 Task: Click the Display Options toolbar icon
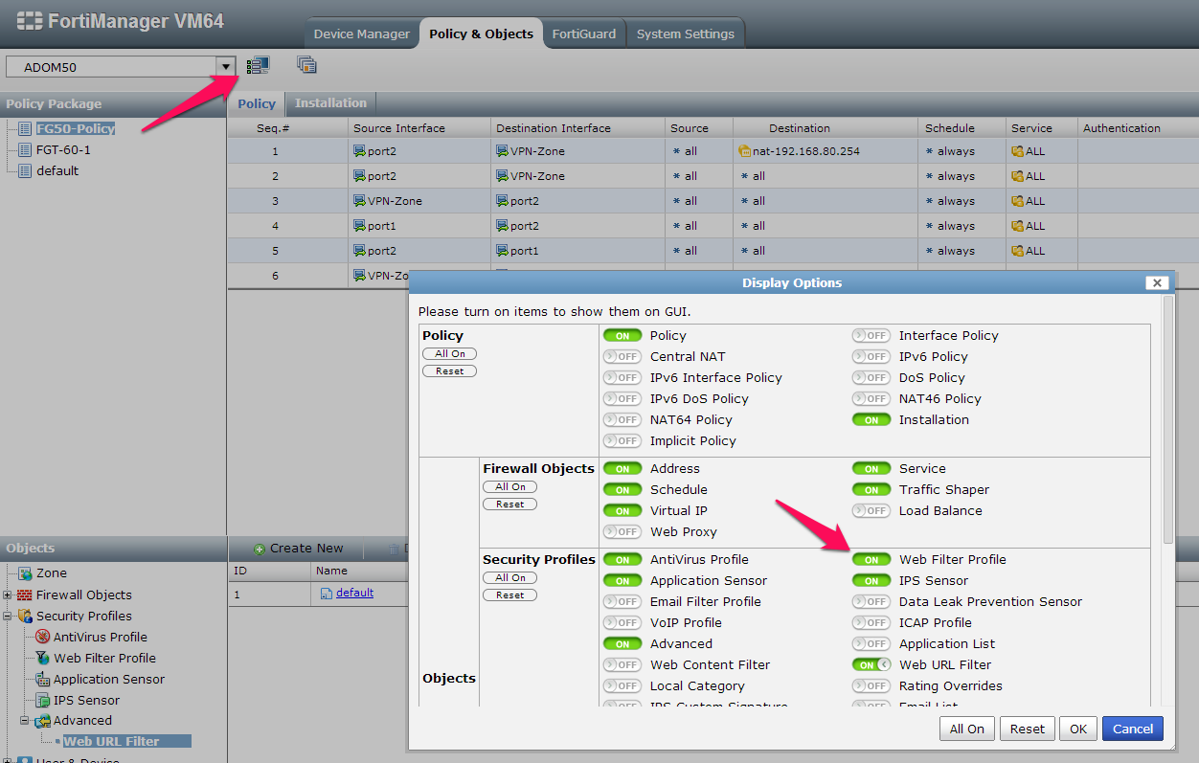pyautogui.click(x=258, y=65)
